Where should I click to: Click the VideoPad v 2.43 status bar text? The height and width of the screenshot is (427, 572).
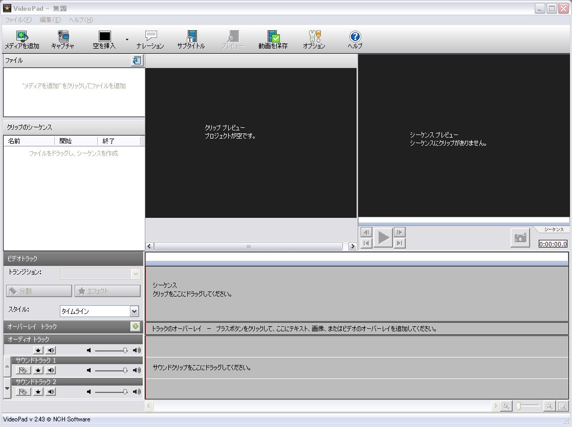pos(47,419)
